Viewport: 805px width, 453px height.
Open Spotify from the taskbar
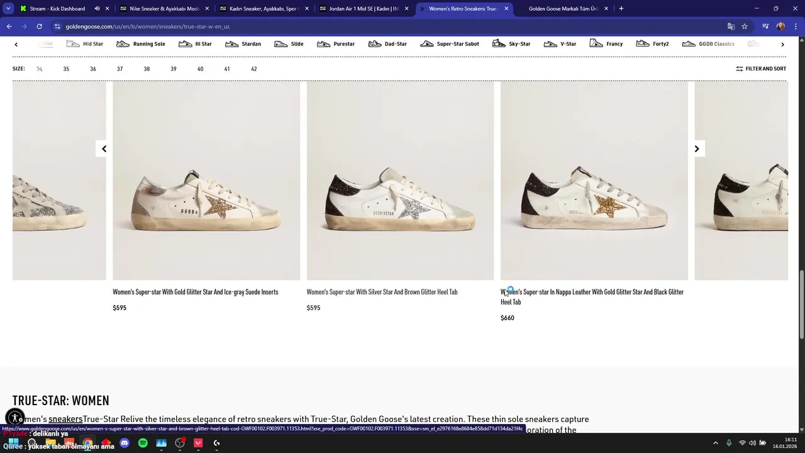143,443
